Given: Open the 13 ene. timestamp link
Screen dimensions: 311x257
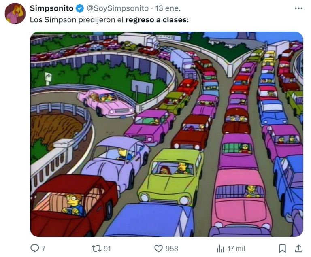Looking at the screenshot, I should pos(168,8).
